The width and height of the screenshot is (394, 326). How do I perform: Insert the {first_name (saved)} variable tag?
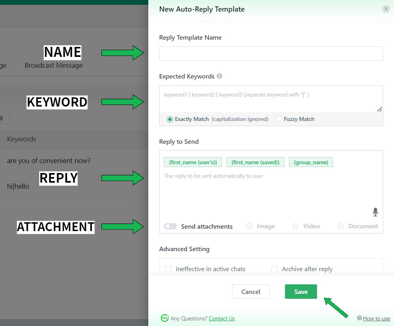255,162
